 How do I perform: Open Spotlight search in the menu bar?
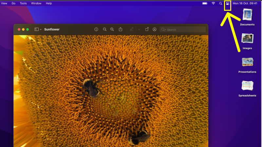[220, 3]
